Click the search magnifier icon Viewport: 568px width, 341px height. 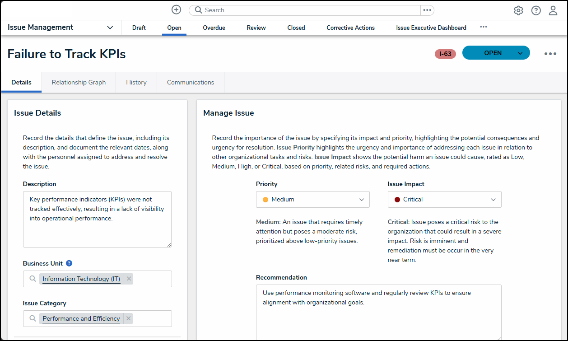(198, 10)
